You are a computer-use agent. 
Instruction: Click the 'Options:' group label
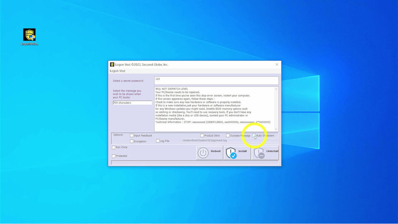pos(118,135)
